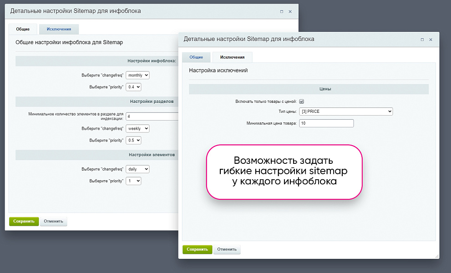Click the restore window icon on front dialog
This screenshot has width=451, height=273.
point(422,40)
